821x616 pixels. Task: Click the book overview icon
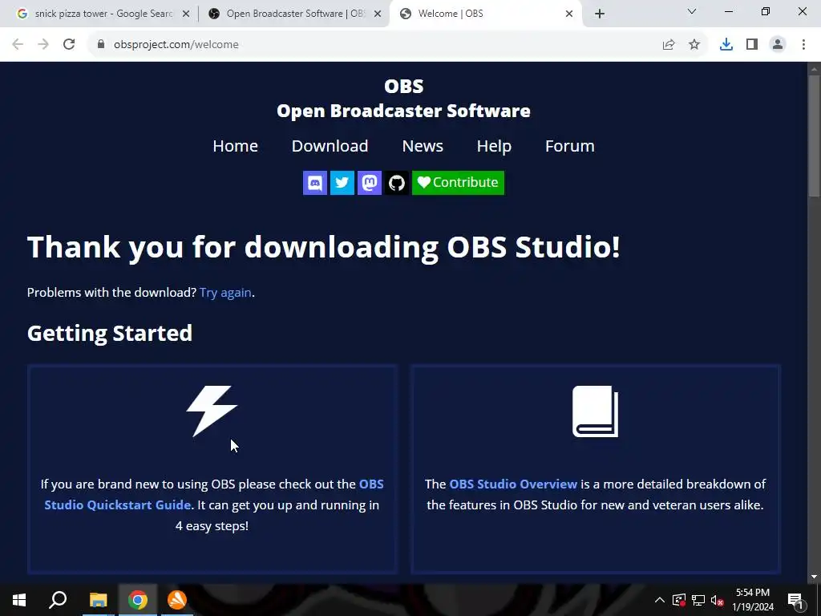(596, 411)
